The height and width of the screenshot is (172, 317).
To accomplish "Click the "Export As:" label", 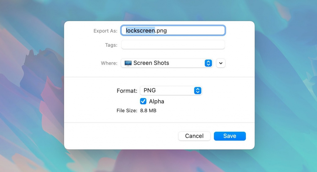I will click(105, 31).
